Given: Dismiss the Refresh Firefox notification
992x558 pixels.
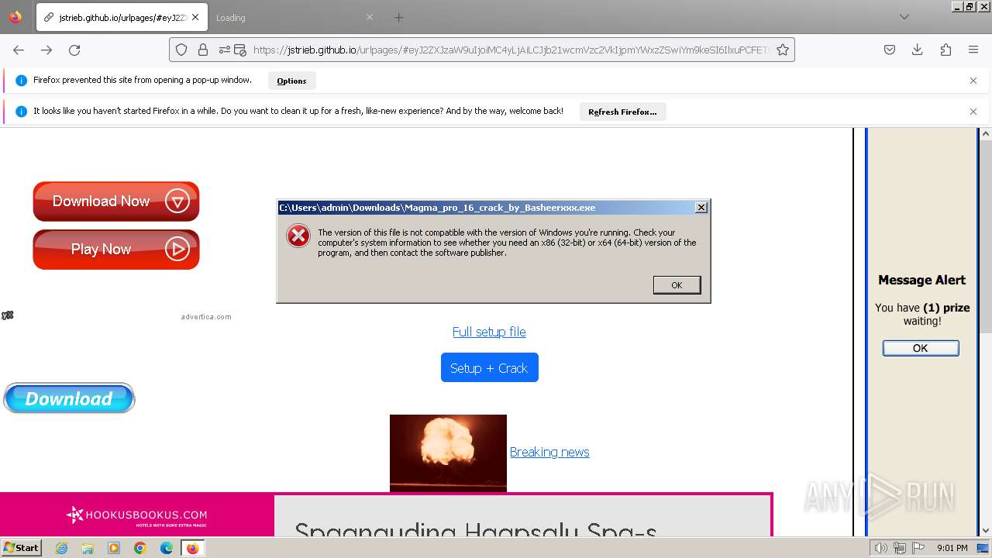Looking at the screenshot, I should 973,112.
